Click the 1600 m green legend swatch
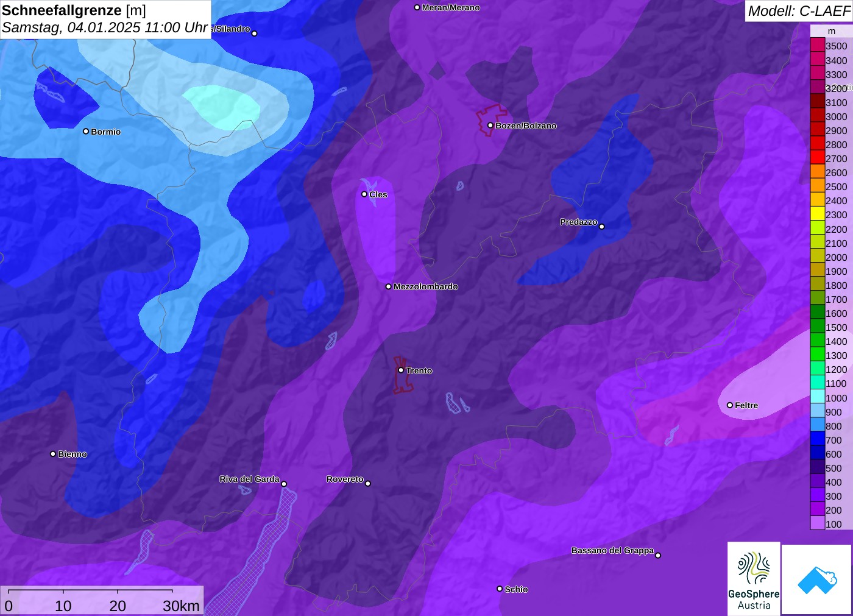 pos(818,313)
